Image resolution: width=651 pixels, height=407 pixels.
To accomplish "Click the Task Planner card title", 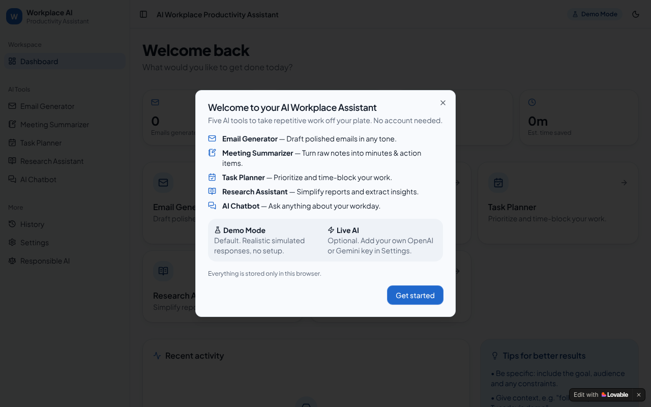I will tap(512, 207).
